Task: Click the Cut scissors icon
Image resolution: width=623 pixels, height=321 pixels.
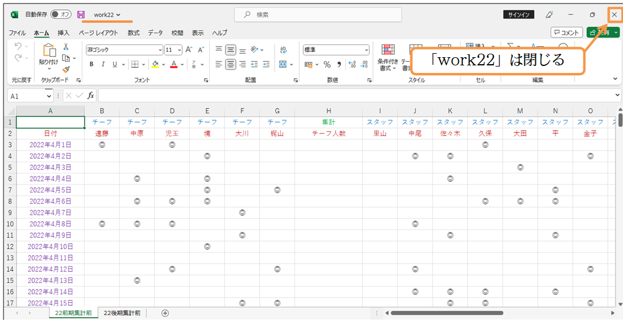Action: click(x=66, y=47)
